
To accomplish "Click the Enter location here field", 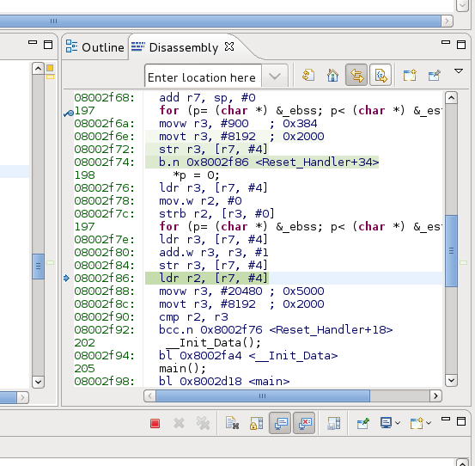I will (x=203, y=77).
